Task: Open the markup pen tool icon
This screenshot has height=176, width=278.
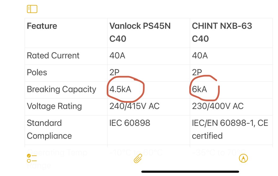Action: coord(243,158)
